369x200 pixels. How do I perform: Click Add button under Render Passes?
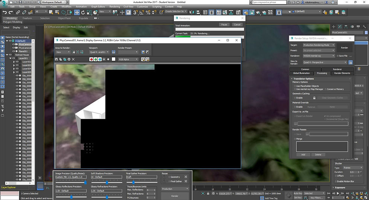(303, 155)
